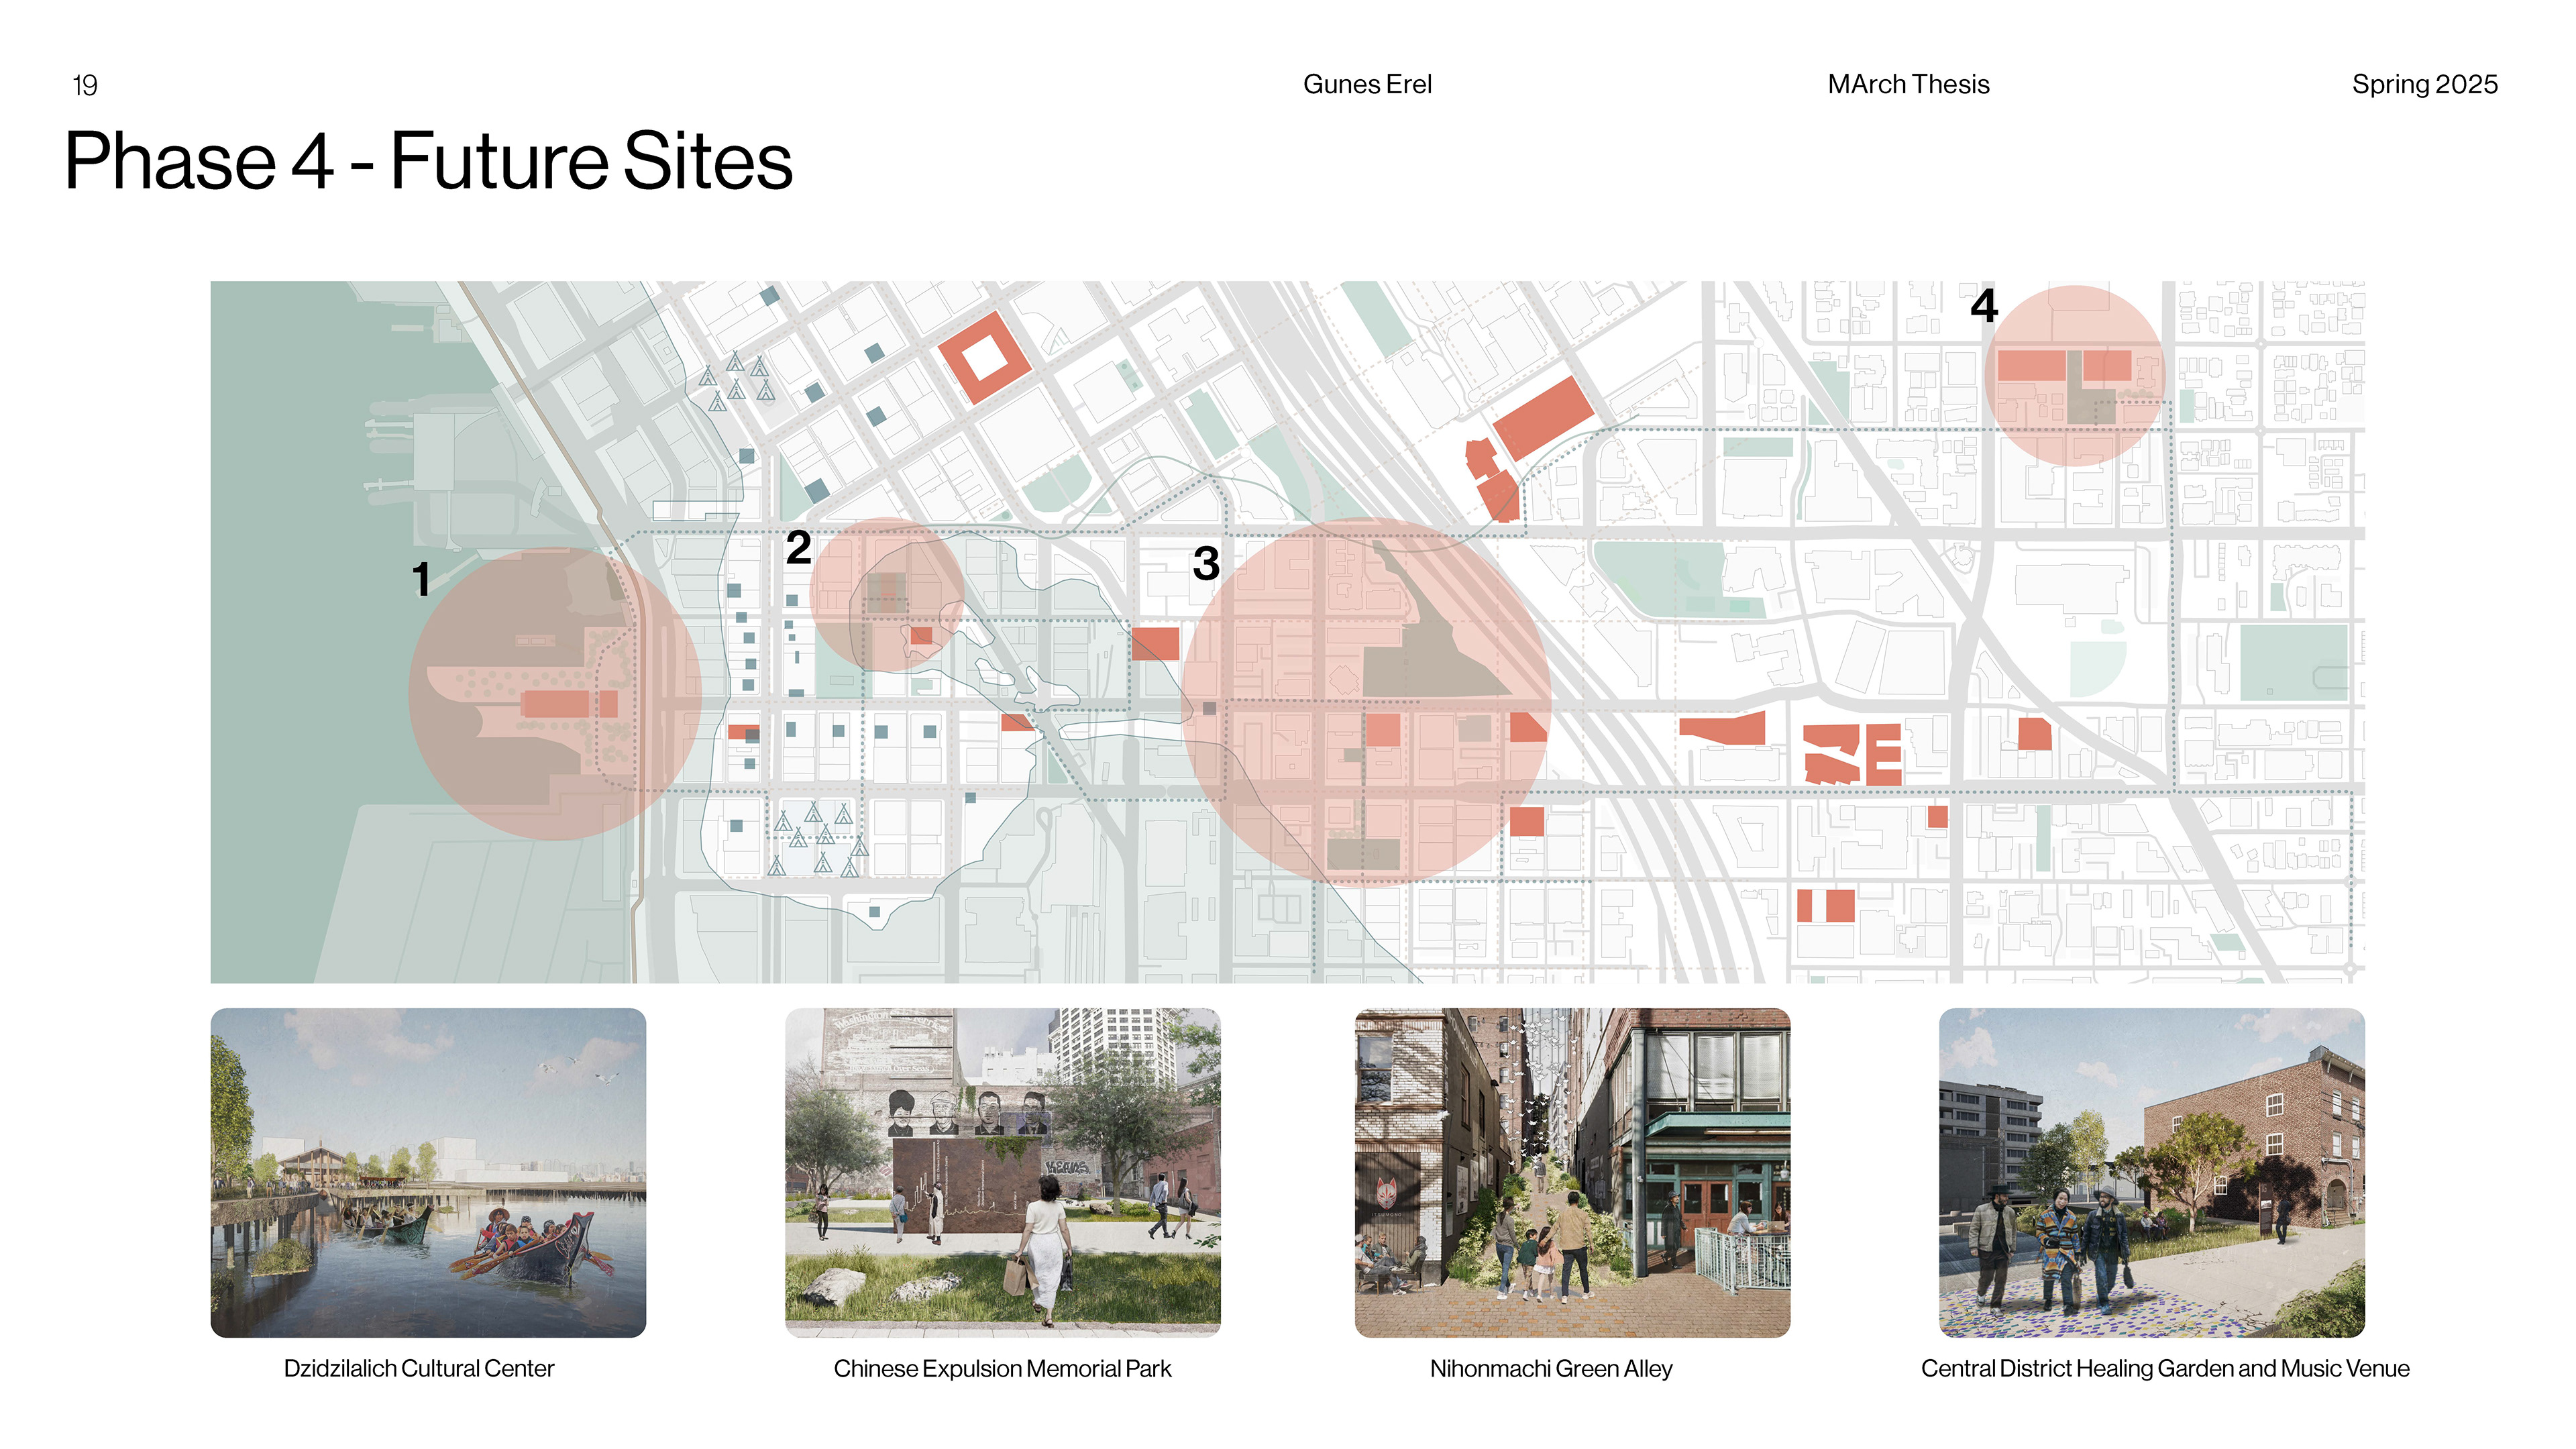Click the red hollow square building on map
Screen dimensions: 2576x1449
[x=984, y=357]
